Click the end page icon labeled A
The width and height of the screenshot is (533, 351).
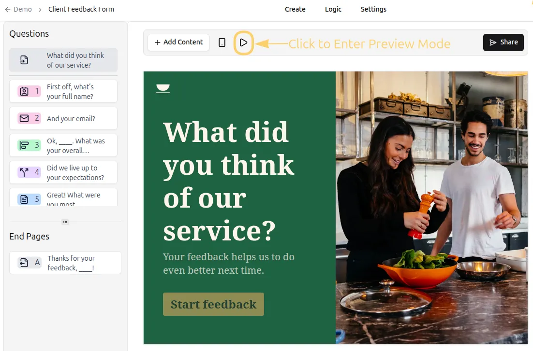coord(24,263)
